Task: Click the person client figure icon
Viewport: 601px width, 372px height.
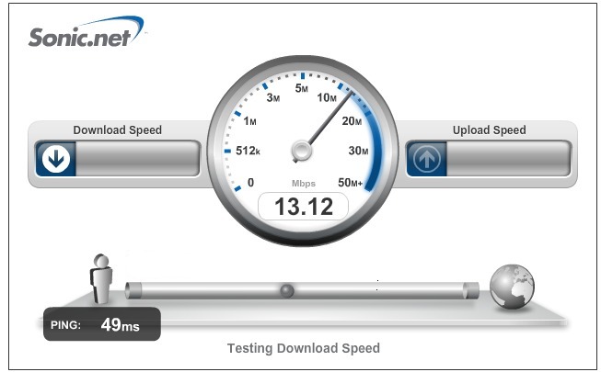Action: [101, 278]
